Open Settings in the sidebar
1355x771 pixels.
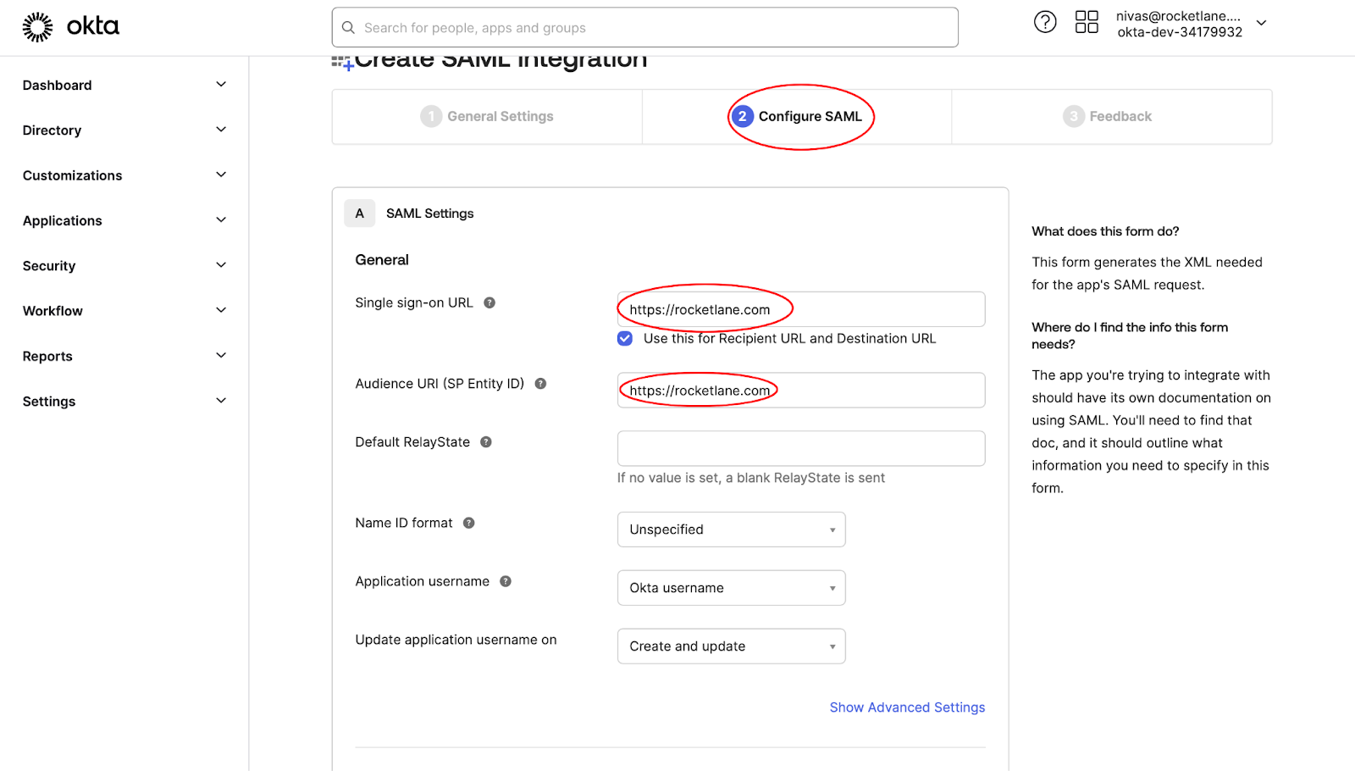[49, 402]
